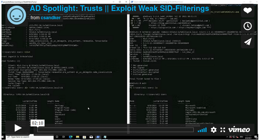Image resolution: width=259 pixels, height=140 pixels.
Task: Open Mail app from taskbar
Action: [x=91, y=137]
